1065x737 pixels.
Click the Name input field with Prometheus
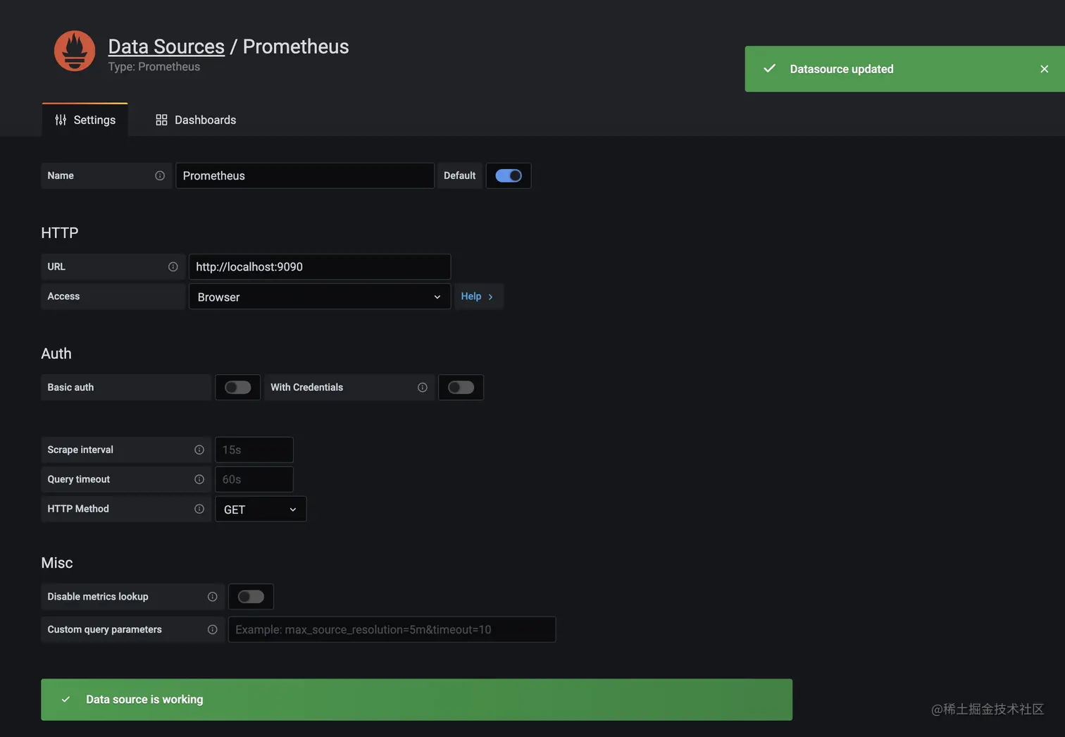click(x=305, y=175)
